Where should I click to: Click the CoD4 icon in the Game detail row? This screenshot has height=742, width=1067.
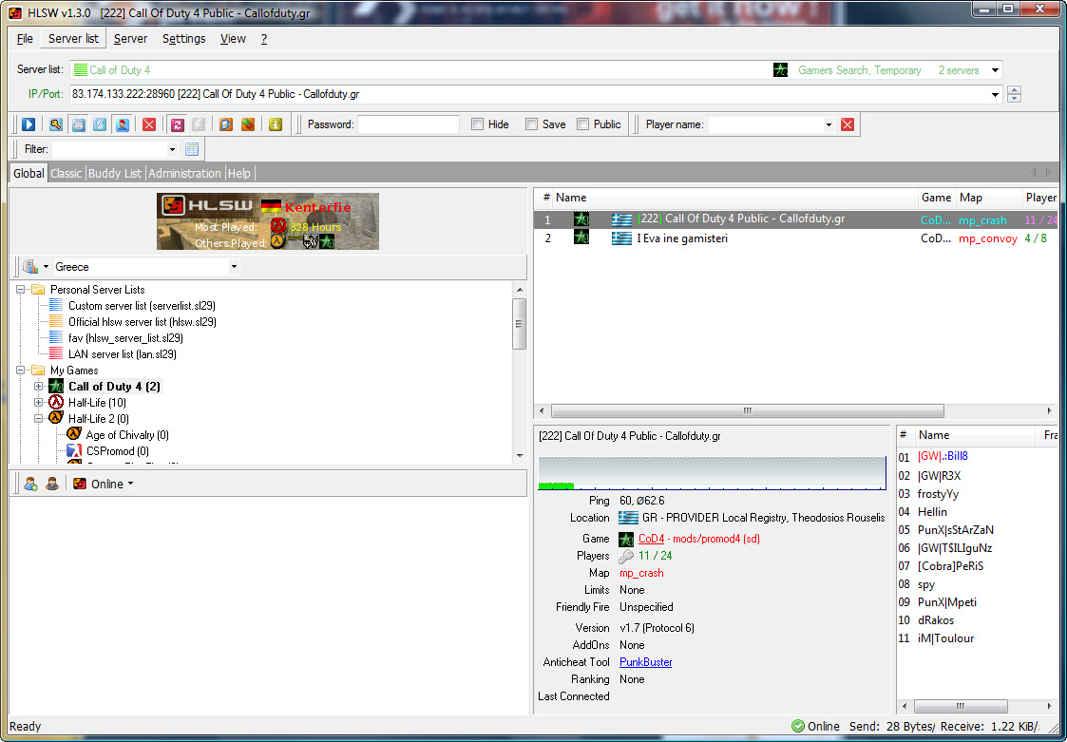click(626, 539)
